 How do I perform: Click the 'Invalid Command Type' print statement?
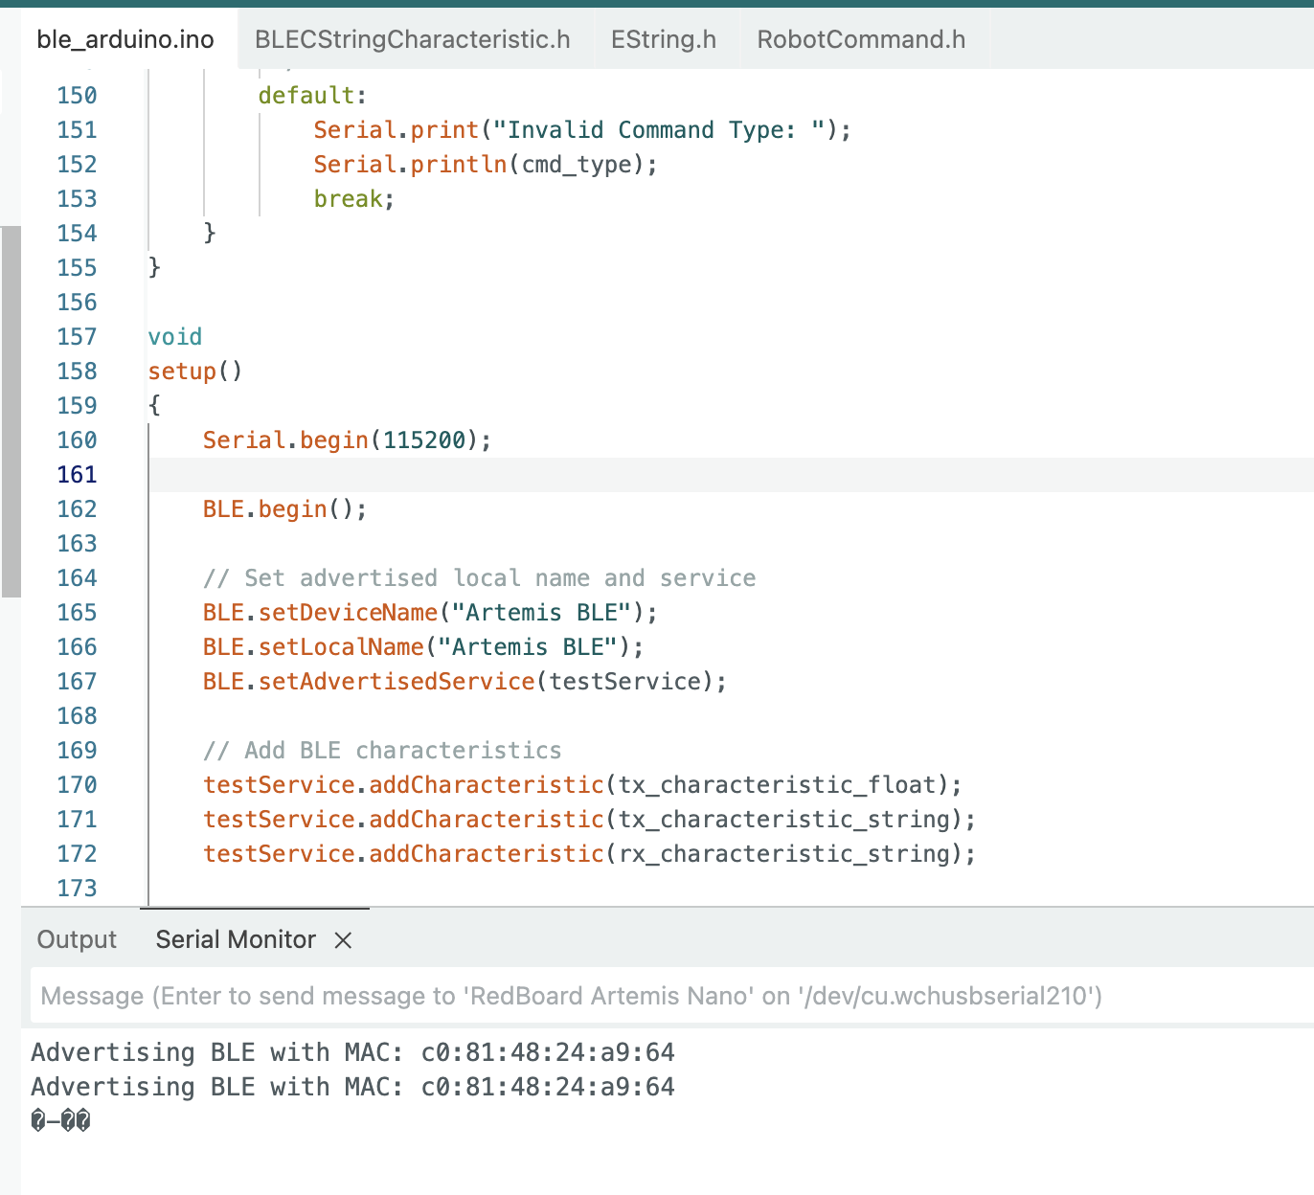(581, 130)
